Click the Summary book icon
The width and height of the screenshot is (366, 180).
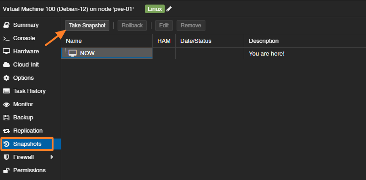click(6, 25)
